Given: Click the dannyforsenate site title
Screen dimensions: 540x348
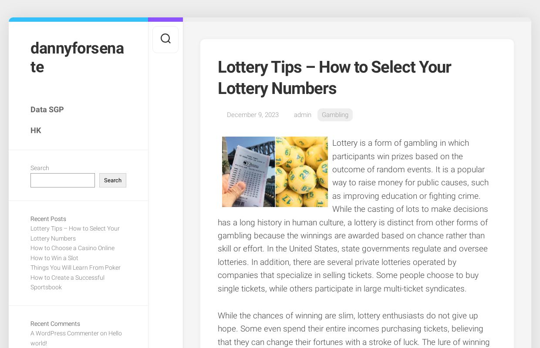Looking at the screenshot, I should pyautogui.click(x=77, y=57).
